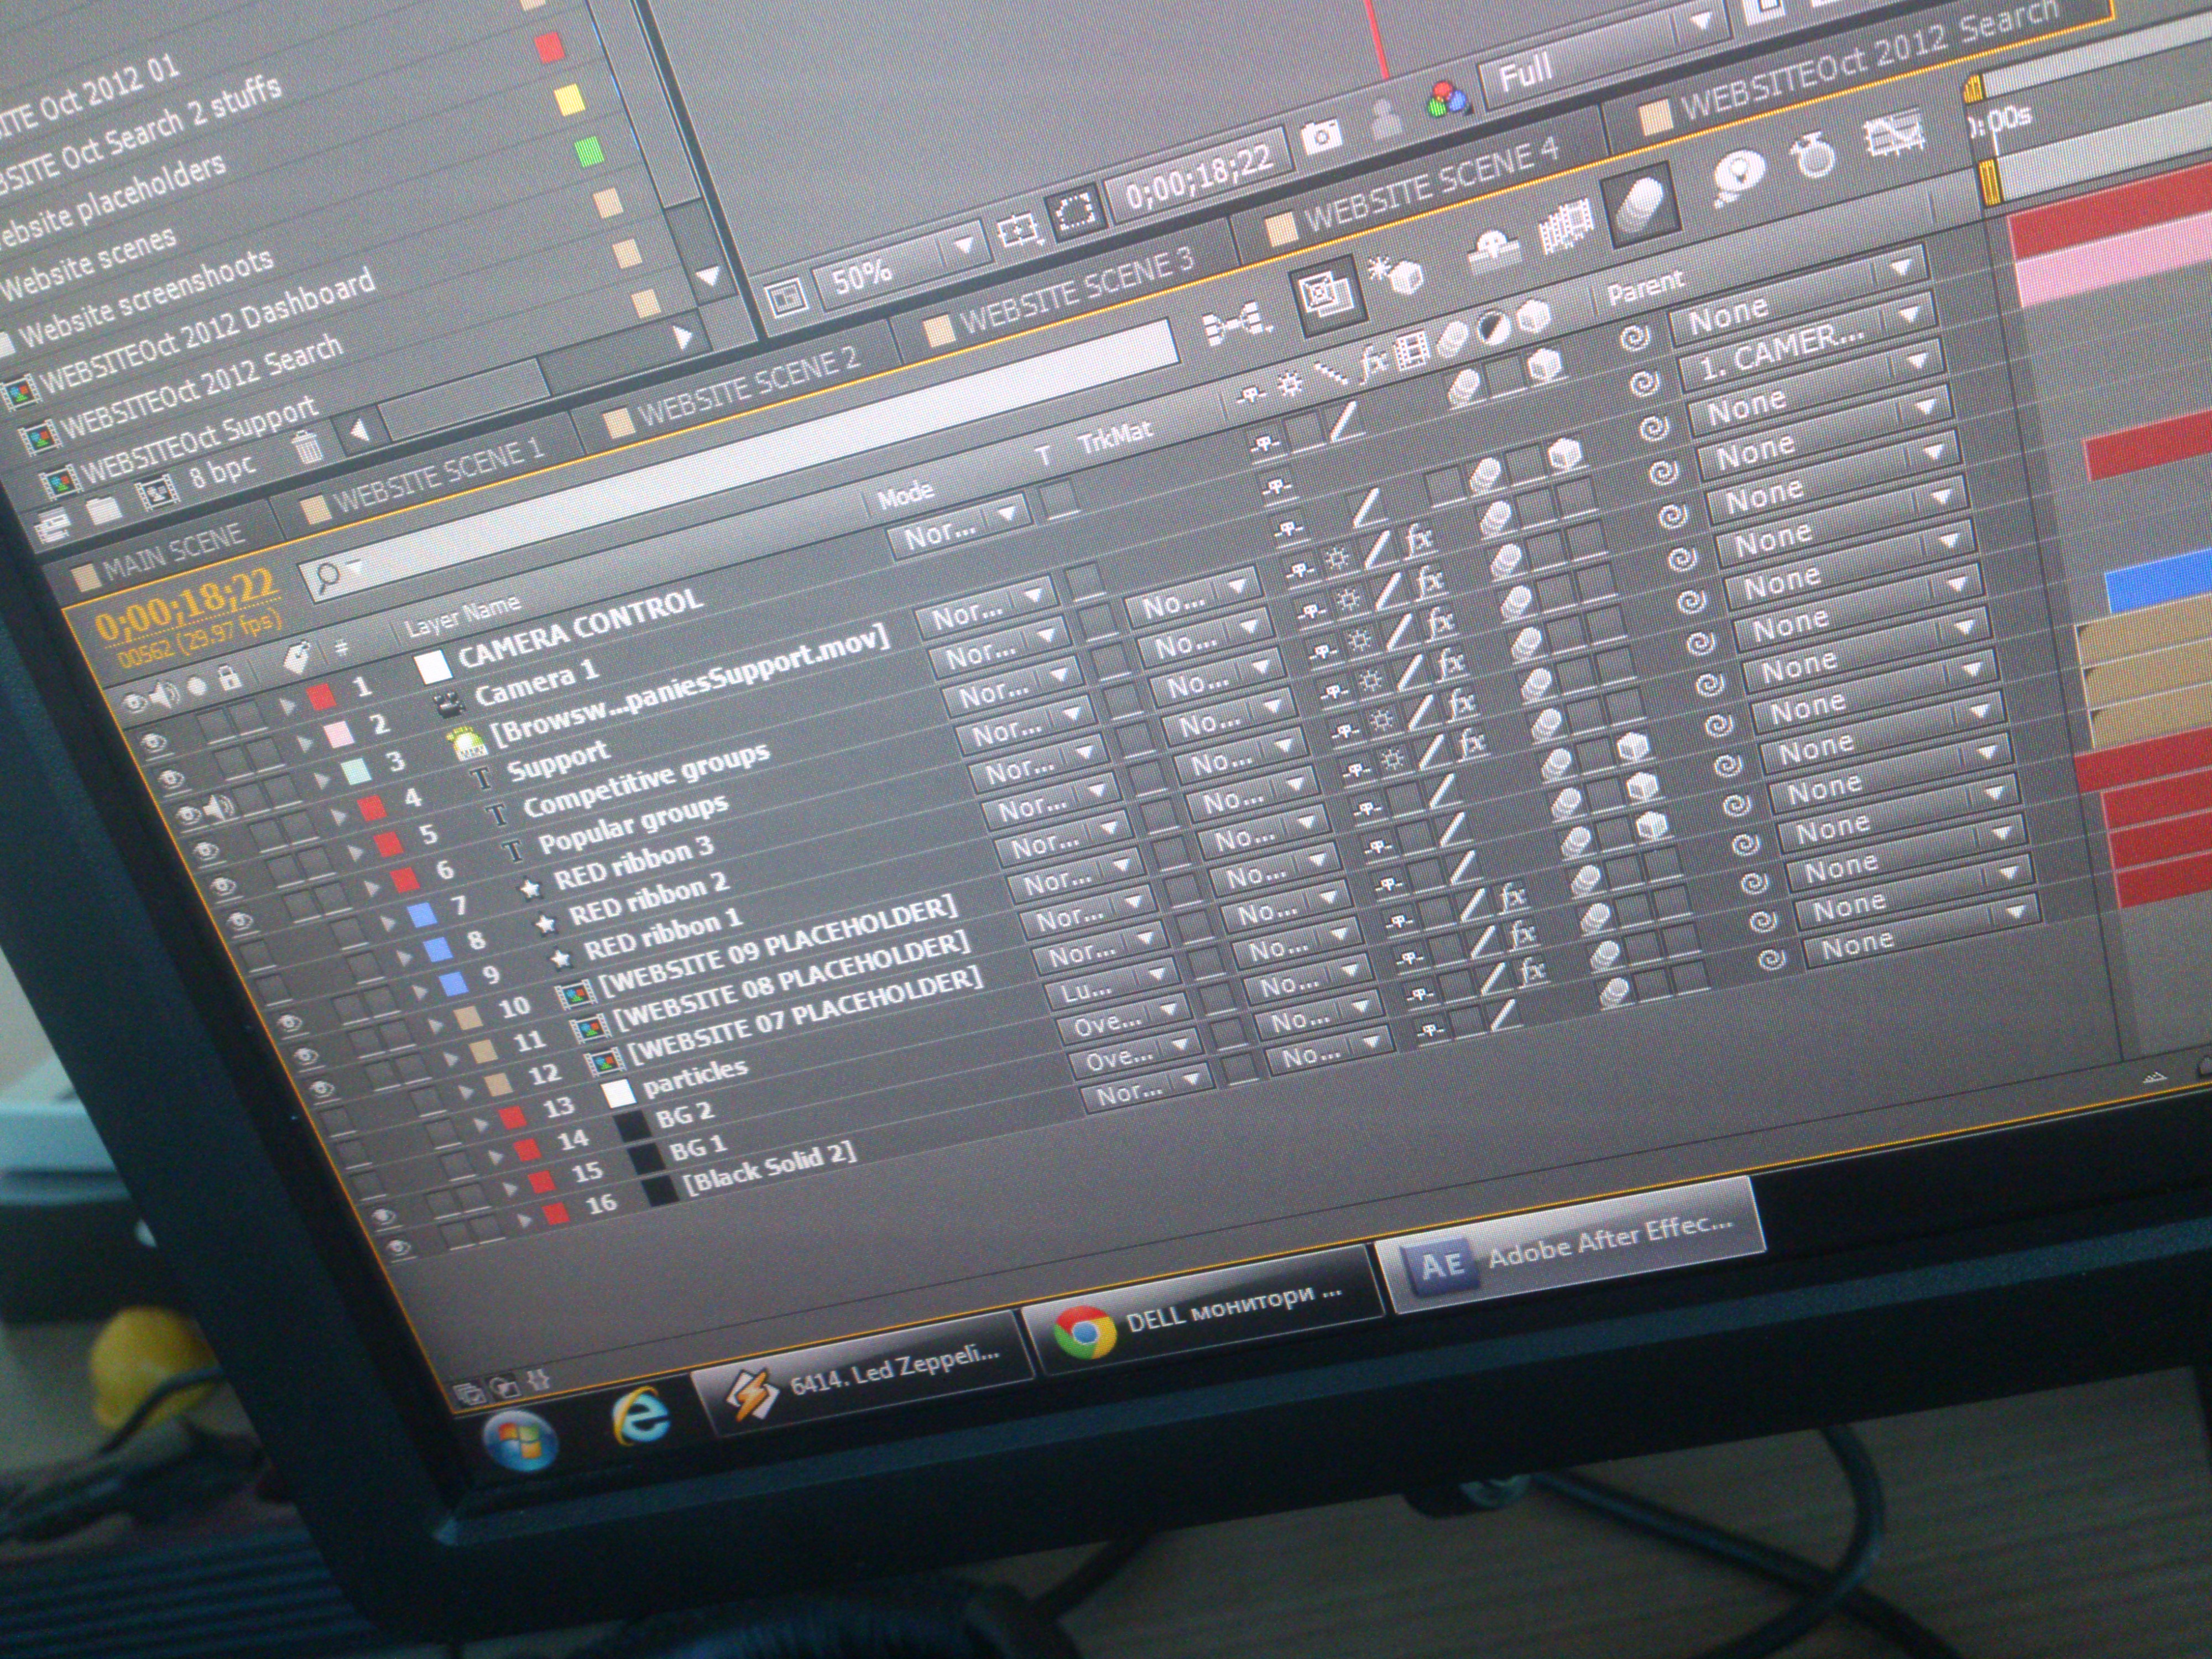The image size is (2212, 1659).
Task: Toggle Always Preview This View icon
Action: pos(787,296)
